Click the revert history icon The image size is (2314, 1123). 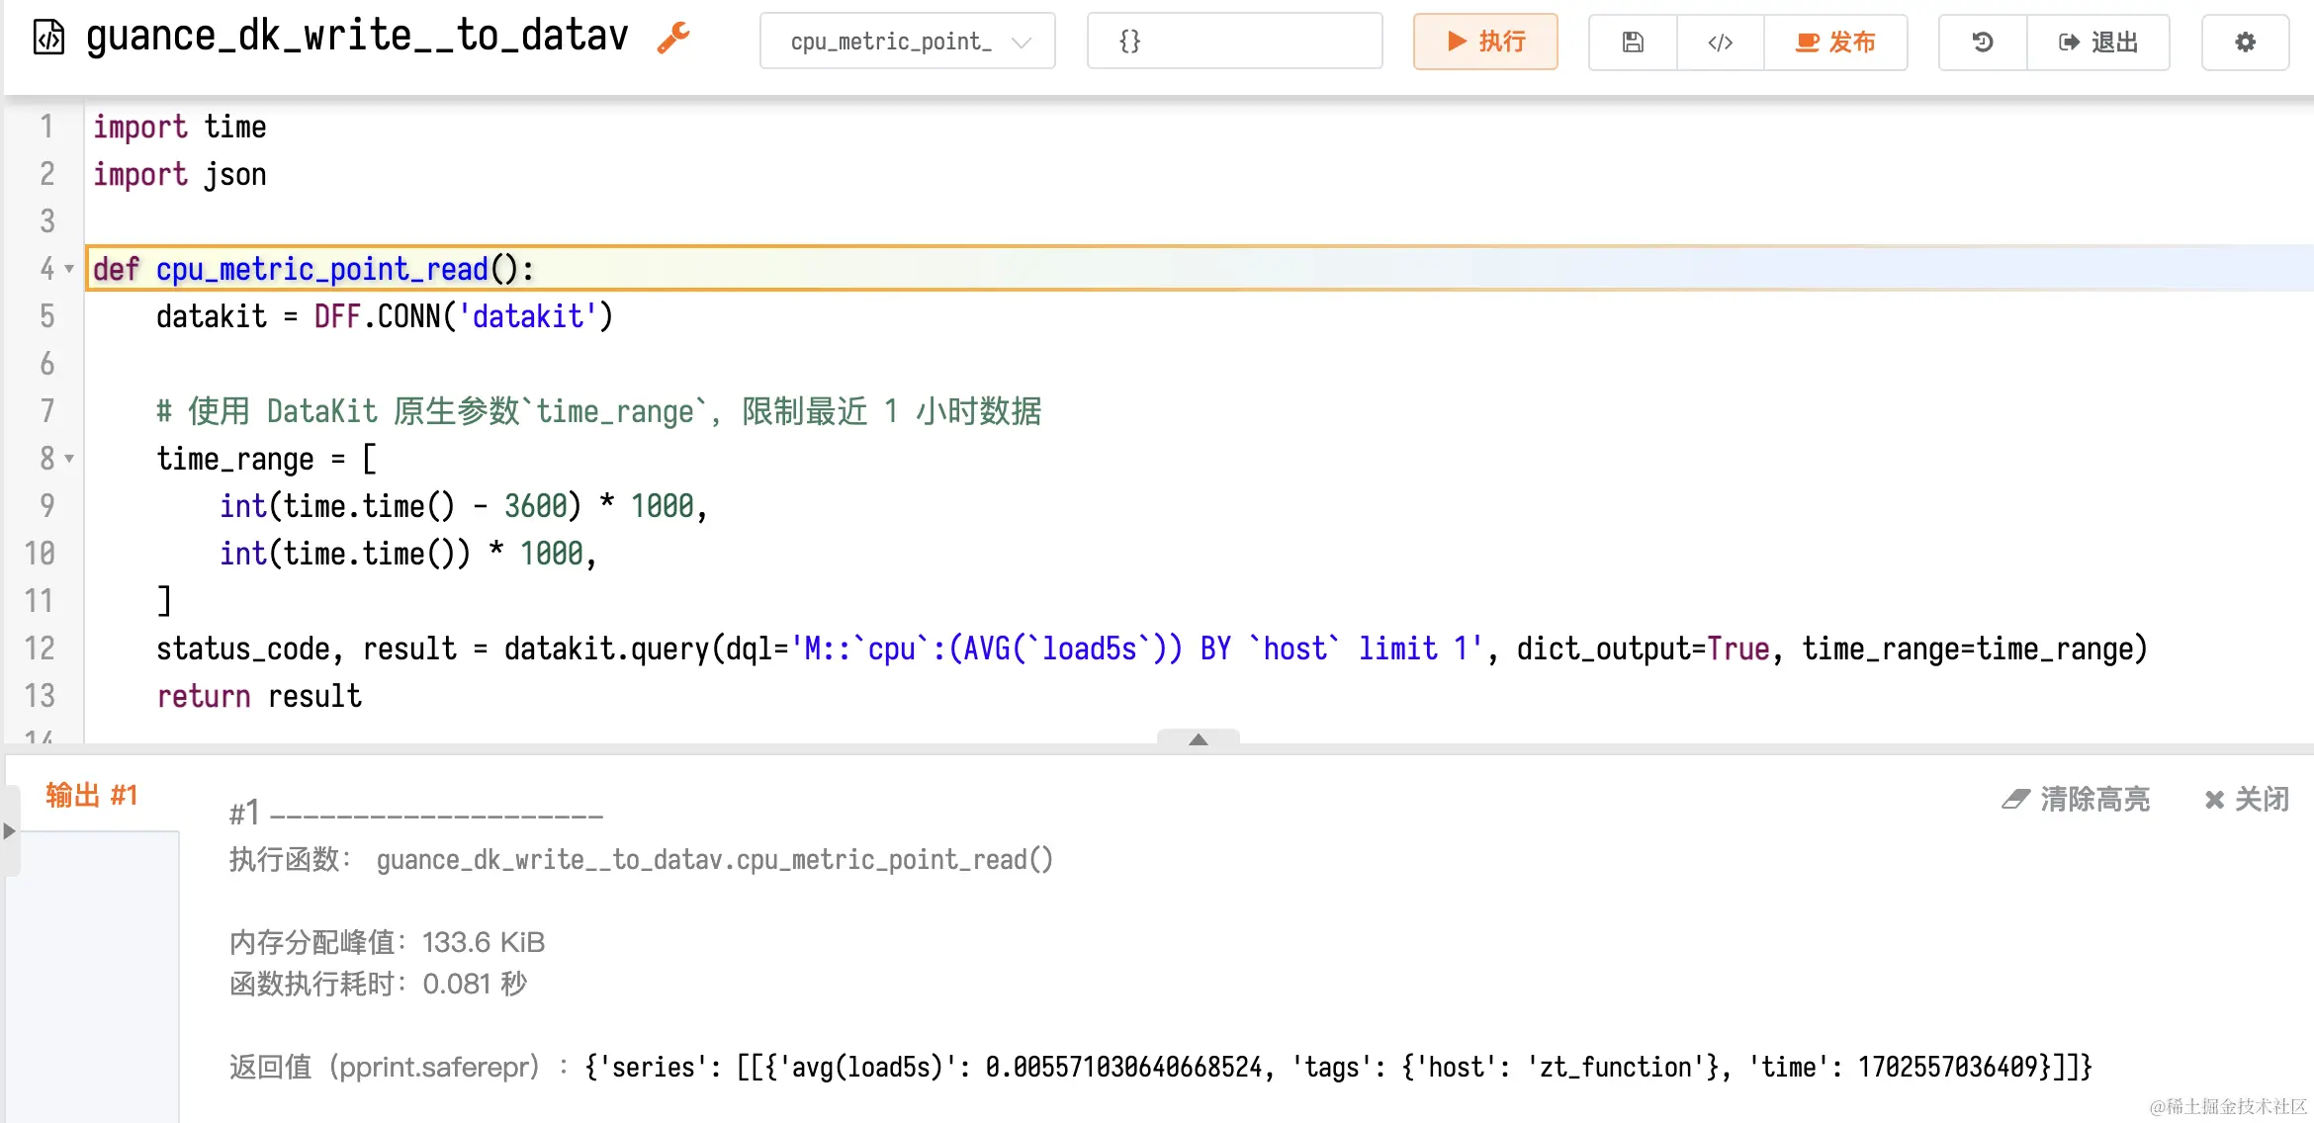pos(1982,42)
